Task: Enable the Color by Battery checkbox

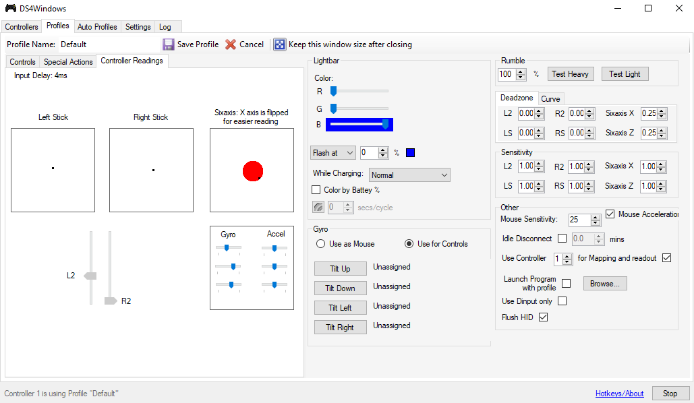Action: click(x=316, y=190)
